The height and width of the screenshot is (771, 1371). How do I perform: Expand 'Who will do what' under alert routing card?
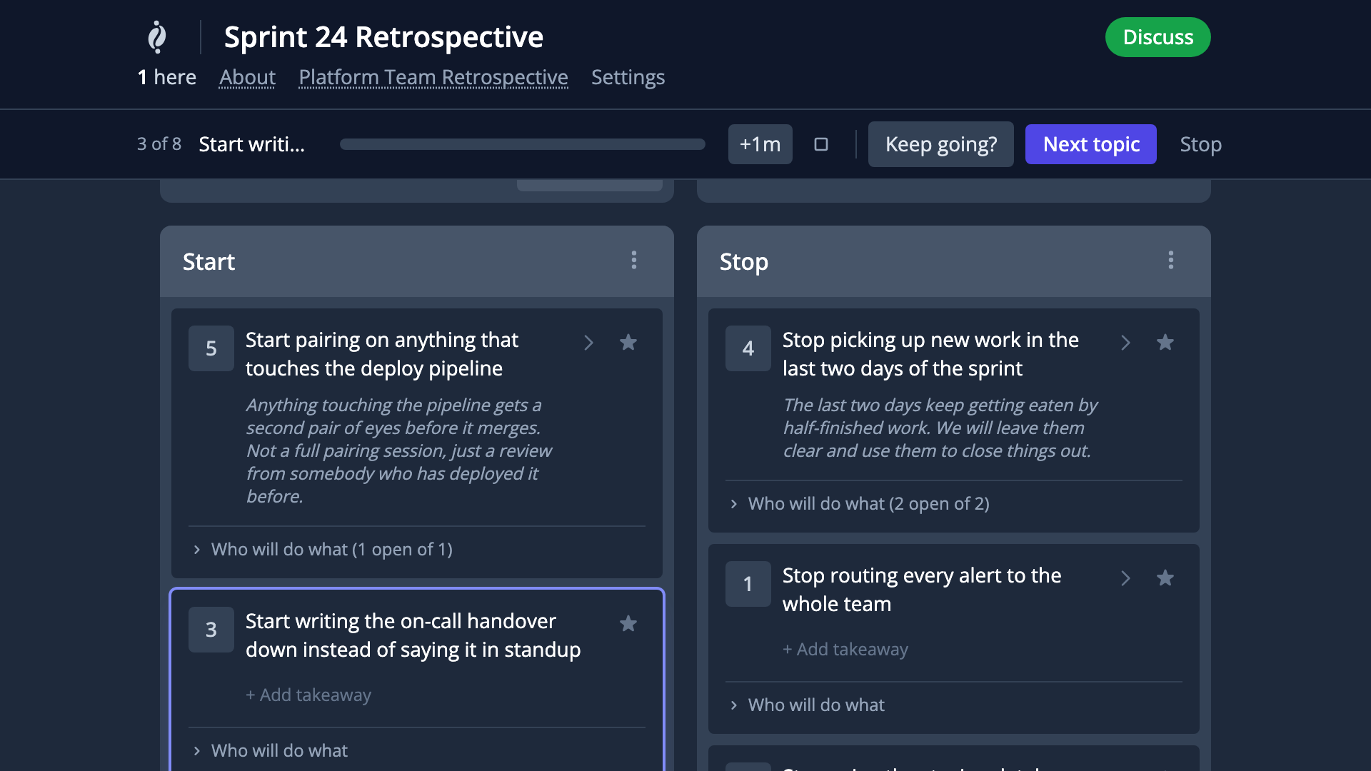pos(807,705)
